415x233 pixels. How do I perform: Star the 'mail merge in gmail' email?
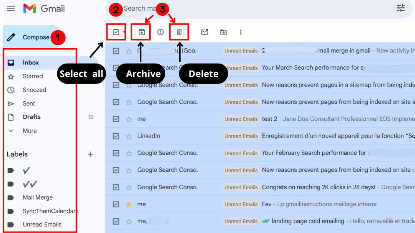[129, 51]
